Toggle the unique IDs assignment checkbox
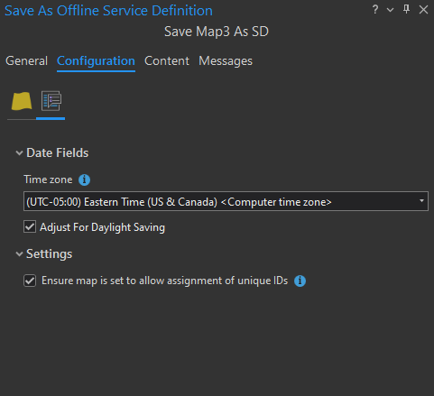Viewport: 434px width, 396px height. coord(30,281)
